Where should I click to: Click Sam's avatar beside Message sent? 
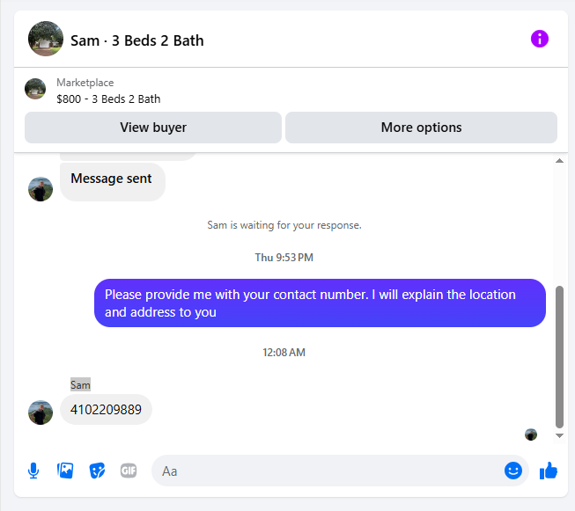41,189
